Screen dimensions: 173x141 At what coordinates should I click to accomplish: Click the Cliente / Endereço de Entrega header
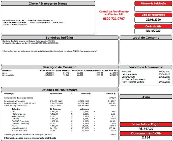(x=48, y=4)
